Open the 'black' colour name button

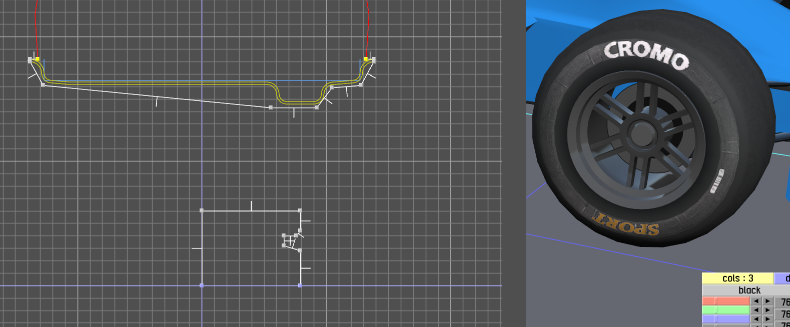746,290
